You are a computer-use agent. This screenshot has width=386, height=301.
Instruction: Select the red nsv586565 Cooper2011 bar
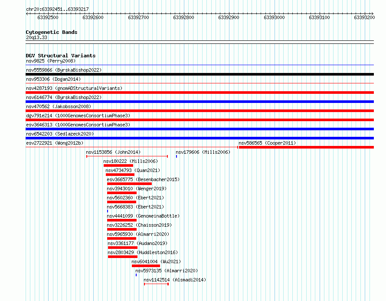(306, 147)
